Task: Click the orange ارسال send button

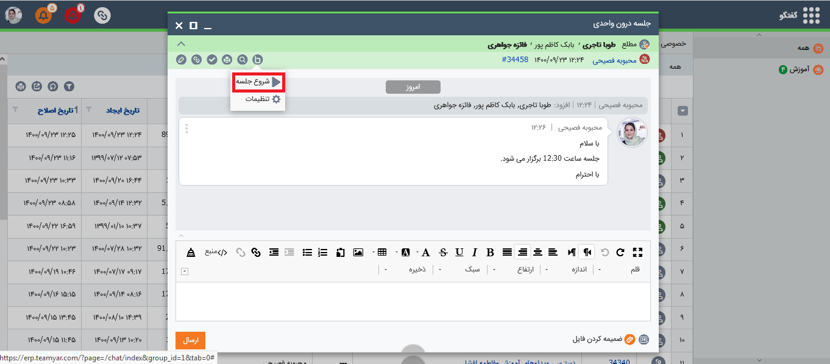Action: pyautogui.click(x=190, y=340)
